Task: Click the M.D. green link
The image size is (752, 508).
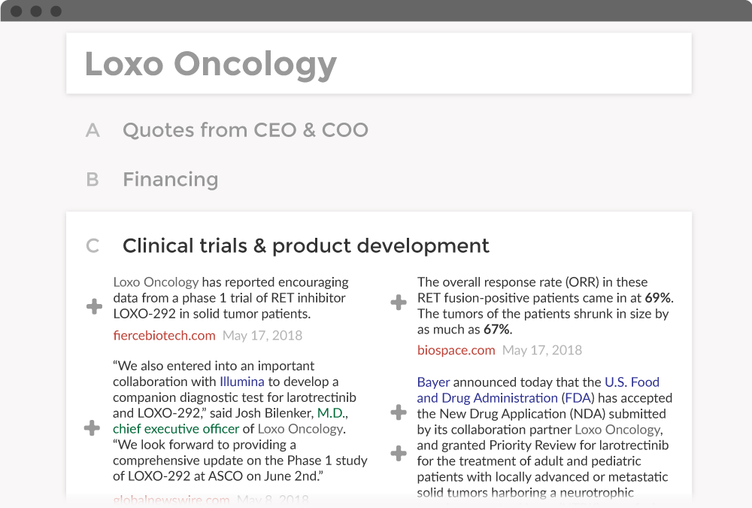Action: pyautogui.click(x=330, y=413)
